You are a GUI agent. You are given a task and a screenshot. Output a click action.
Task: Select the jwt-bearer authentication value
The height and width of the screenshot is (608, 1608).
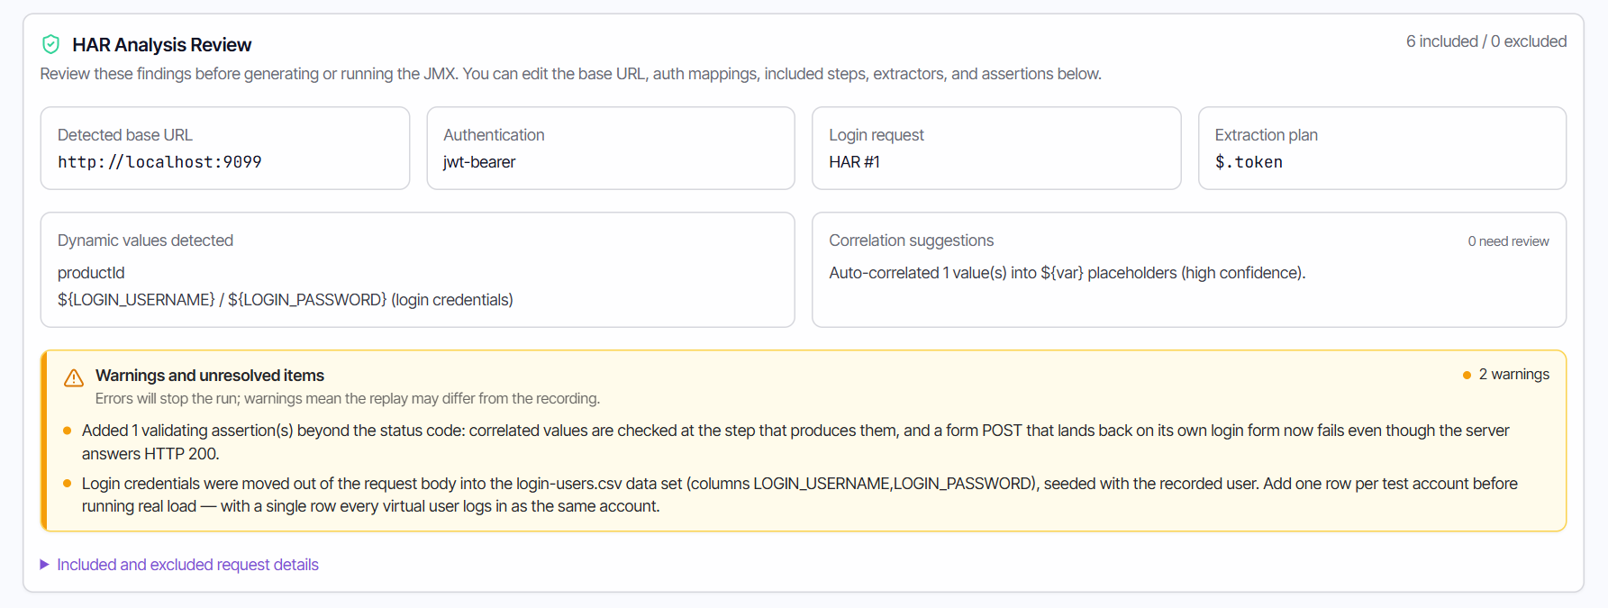point(479,162)
